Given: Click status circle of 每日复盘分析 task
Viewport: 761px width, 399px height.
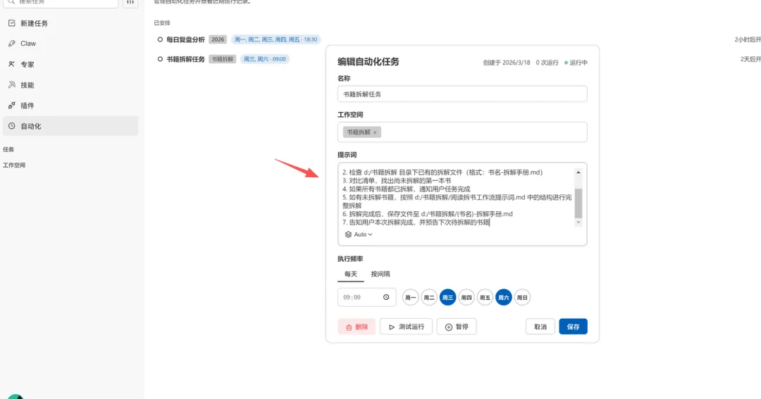Looking at the screenshot, I should [x=160, y=39].
